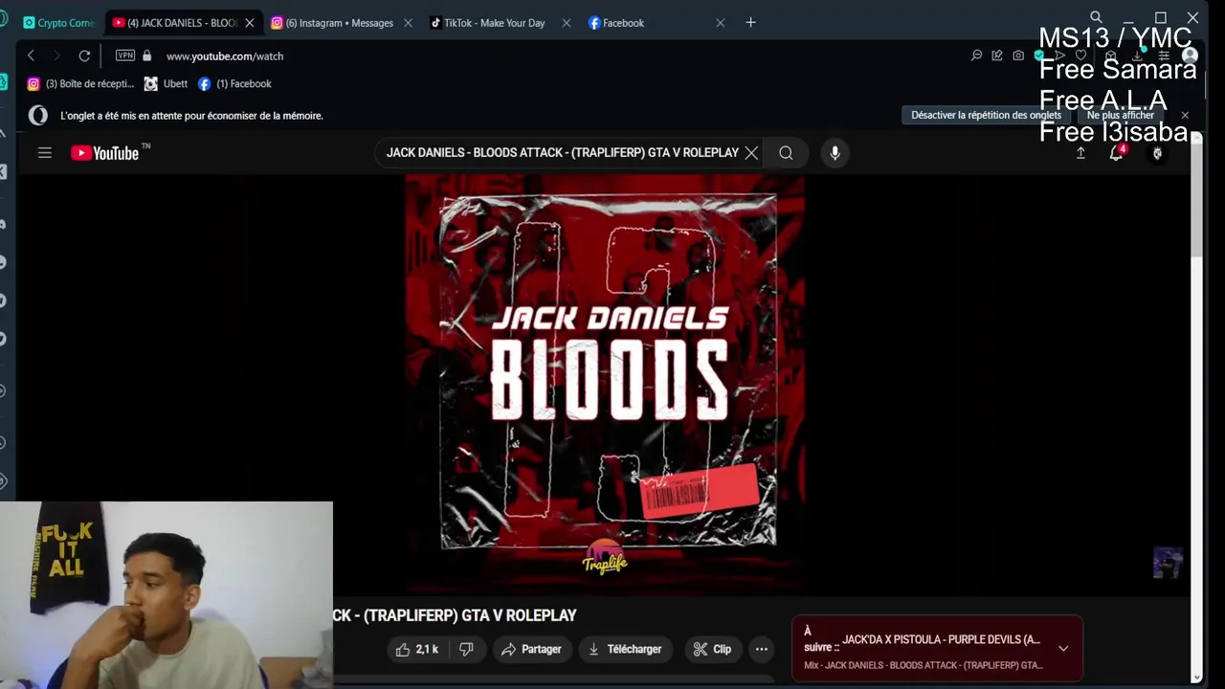The height and width of the screenshot is (689, 1225).
Task: Clear the YouTube search query
Action: point(751,153)
